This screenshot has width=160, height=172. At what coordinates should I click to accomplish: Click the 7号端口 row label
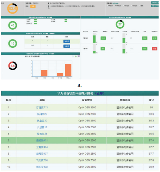click(85, 38)
